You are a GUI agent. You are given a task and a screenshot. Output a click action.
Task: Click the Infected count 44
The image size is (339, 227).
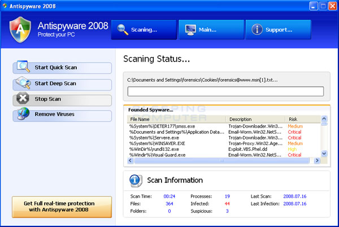227,204
